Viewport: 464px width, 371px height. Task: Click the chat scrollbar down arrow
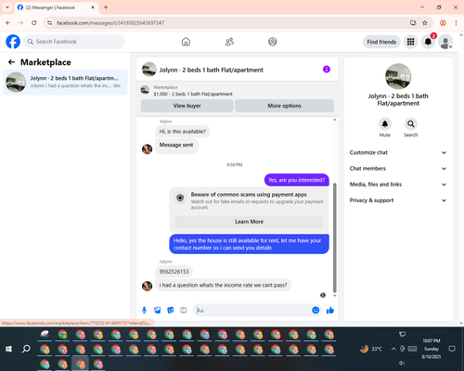pyautogui.click(x=334, y=296)
